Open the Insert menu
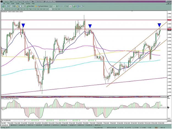172x129 pixels. 13,4
